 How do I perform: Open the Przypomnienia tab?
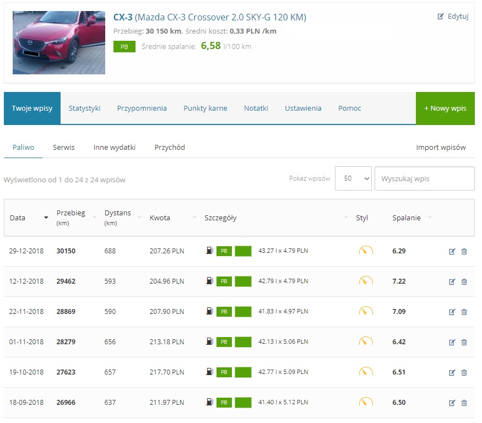pos(142,109)
